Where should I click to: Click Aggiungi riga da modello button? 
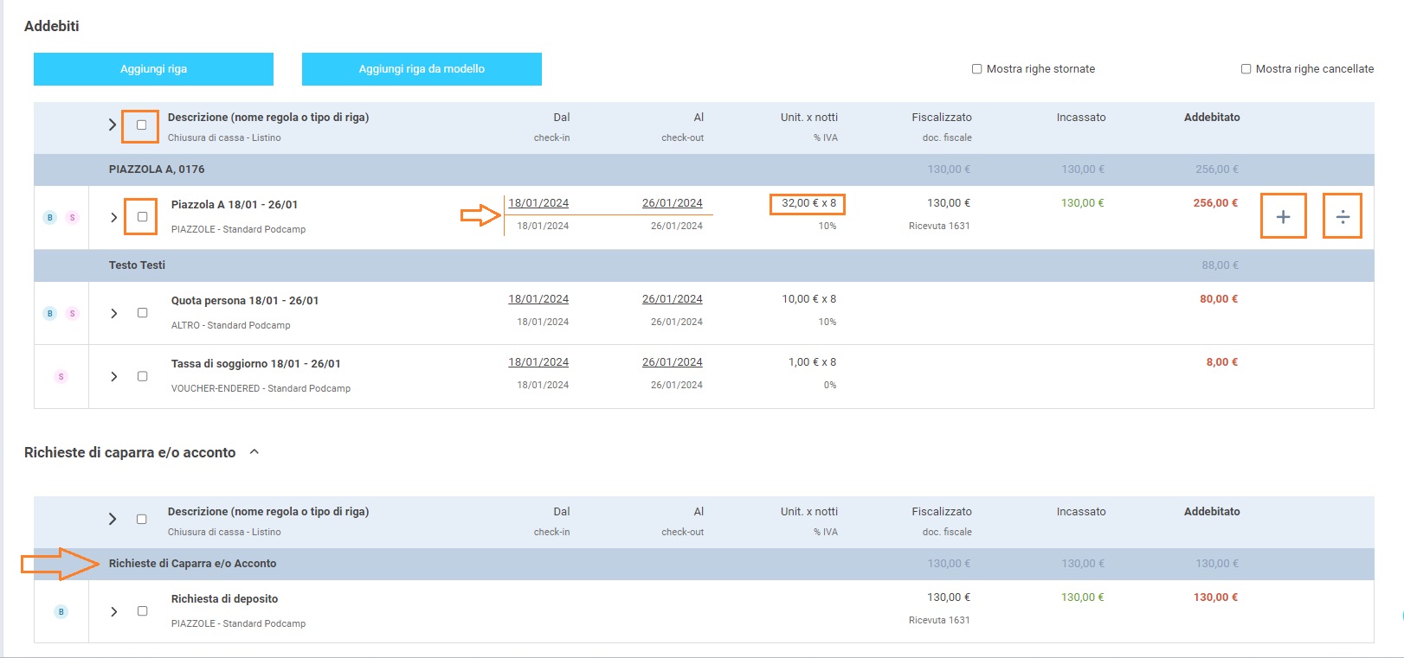point(422,69)
